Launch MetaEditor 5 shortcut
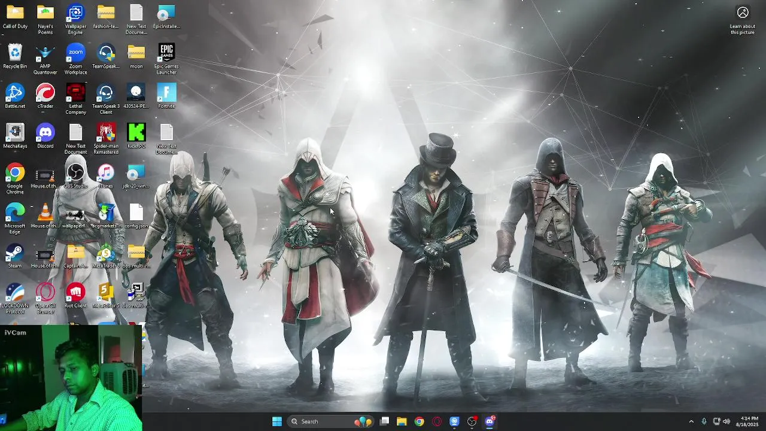The height and width of the screenshot is (431, 766). pyautogui.click(x=106, y=296)
